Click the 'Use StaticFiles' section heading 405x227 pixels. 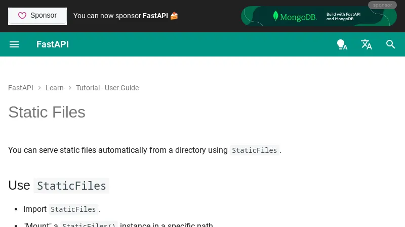coord(58,186)
